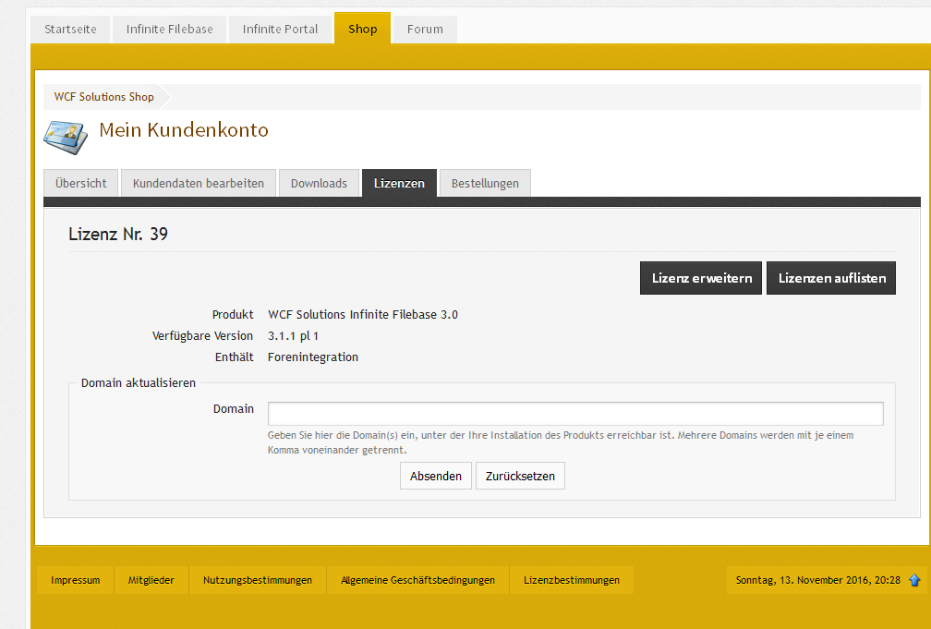Click the blue scroll-to-top arrow icon
The width and height of the screenshot is (931, 629).
point(914,580)
